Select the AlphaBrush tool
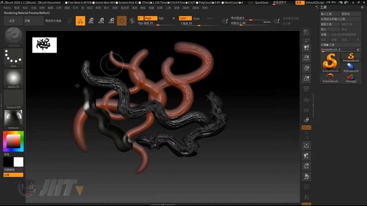The width and height of the screenshot is (367, 206). pos(351,68)
